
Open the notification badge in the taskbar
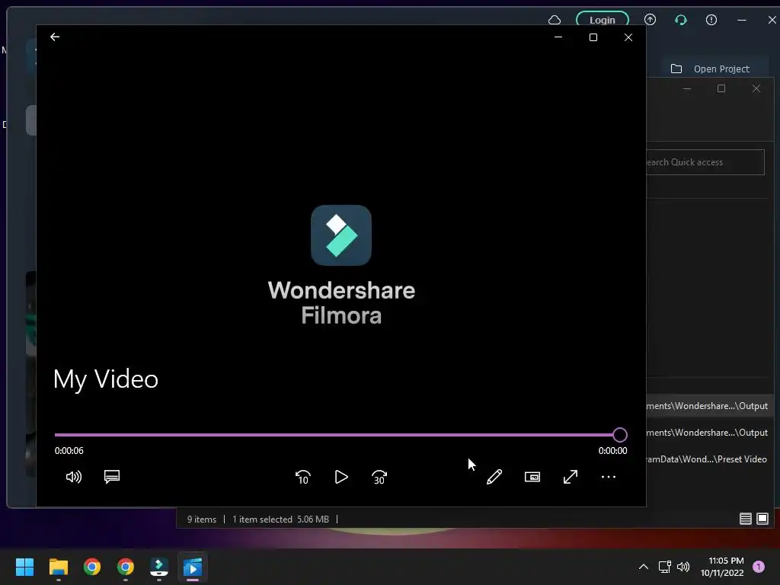pos(759,567)
